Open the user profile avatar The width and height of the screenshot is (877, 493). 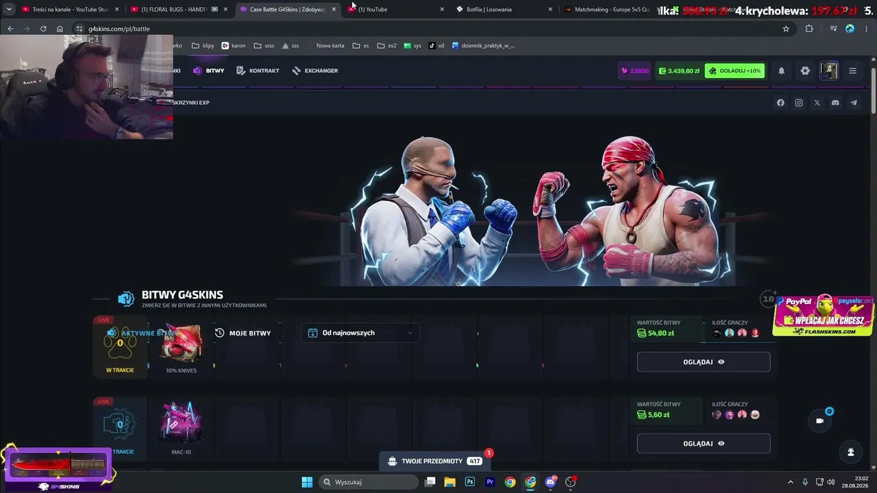coord(829,71)
